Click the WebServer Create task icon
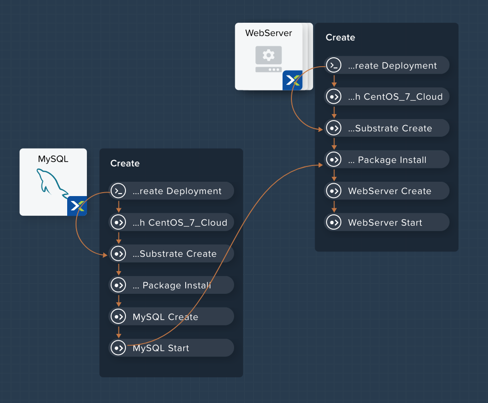Viewport: 488px width, 403px height. tap(334, 191)
